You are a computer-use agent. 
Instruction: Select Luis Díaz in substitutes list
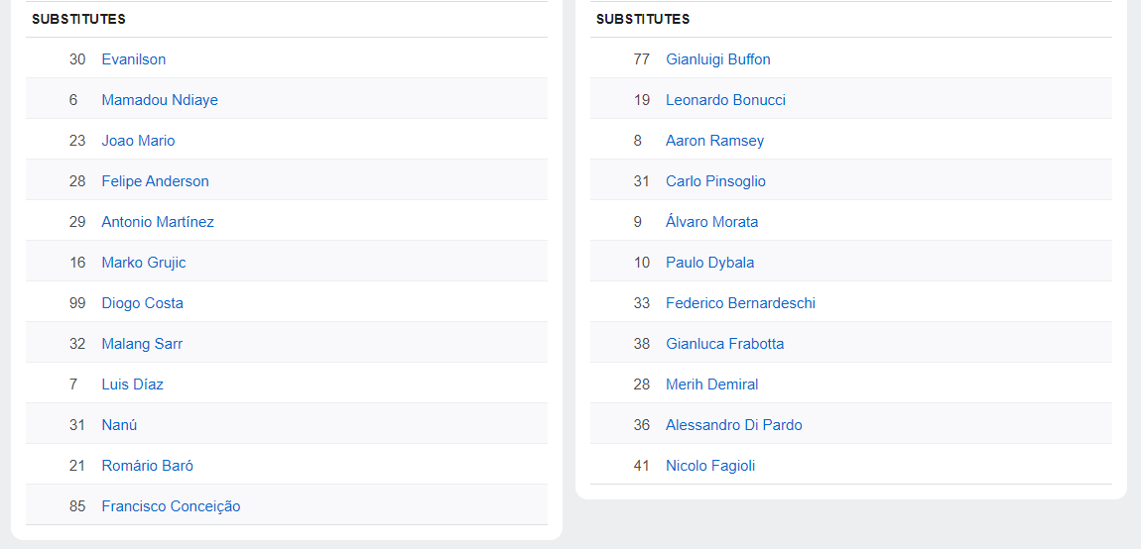(132, 384)
